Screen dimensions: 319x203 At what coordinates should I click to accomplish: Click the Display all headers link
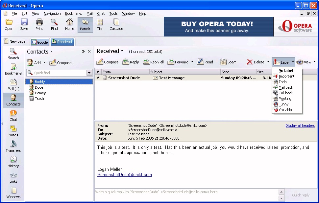(300, 125)
